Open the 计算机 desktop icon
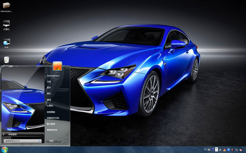Viewport: 246px width, 153px height. coord(6,25)
